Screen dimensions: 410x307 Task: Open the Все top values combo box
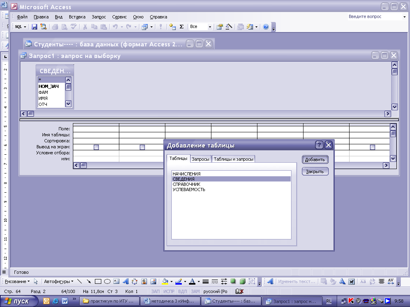point(210,27)
